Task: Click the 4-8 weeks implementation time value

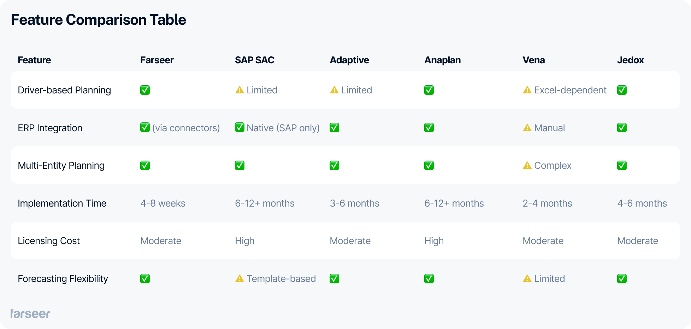Action: coord(163,203)
